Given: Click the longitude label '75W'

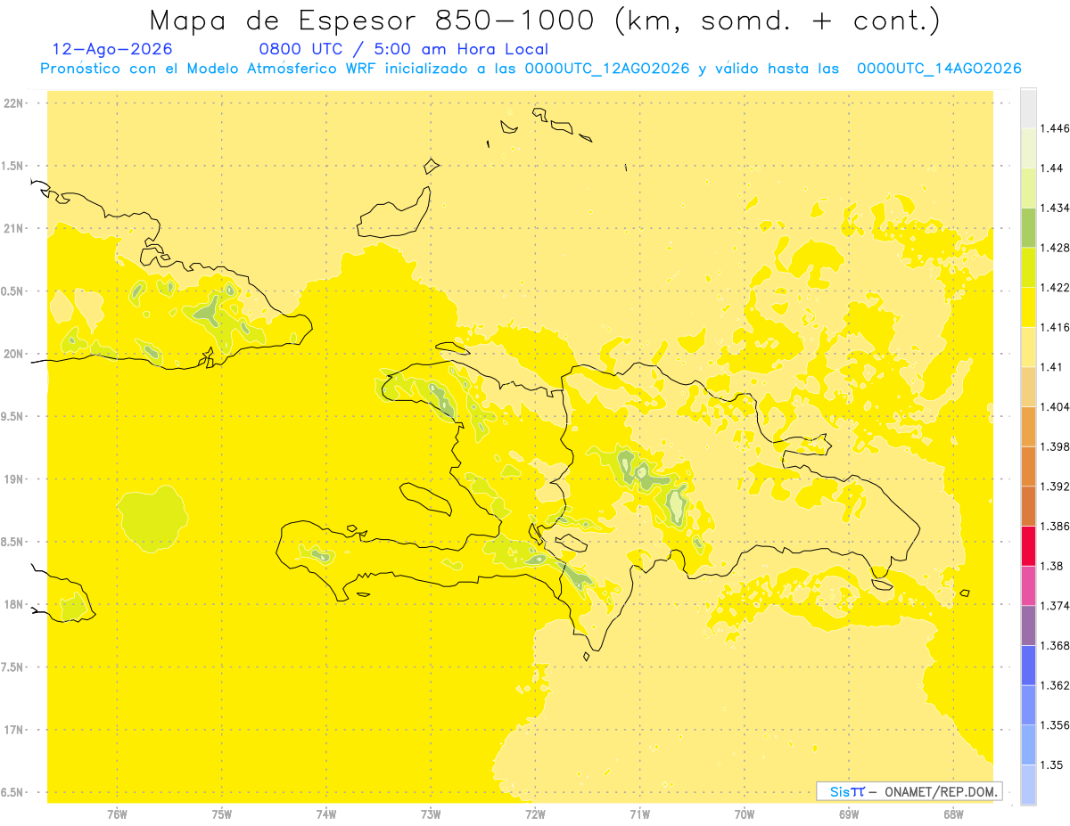Looking at the screenshot, I should 222,814.
